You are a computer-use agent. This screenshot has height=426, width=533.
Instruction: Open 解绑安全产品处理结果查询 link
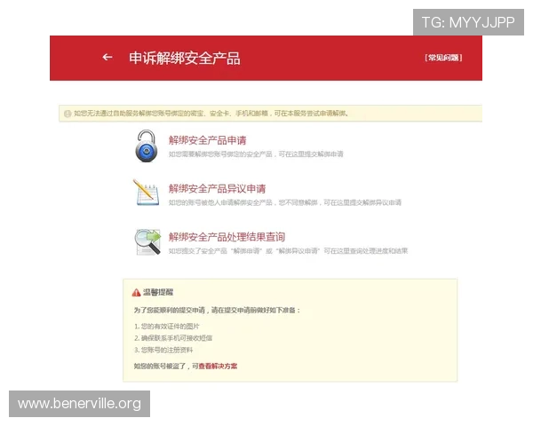pos(227,237)
